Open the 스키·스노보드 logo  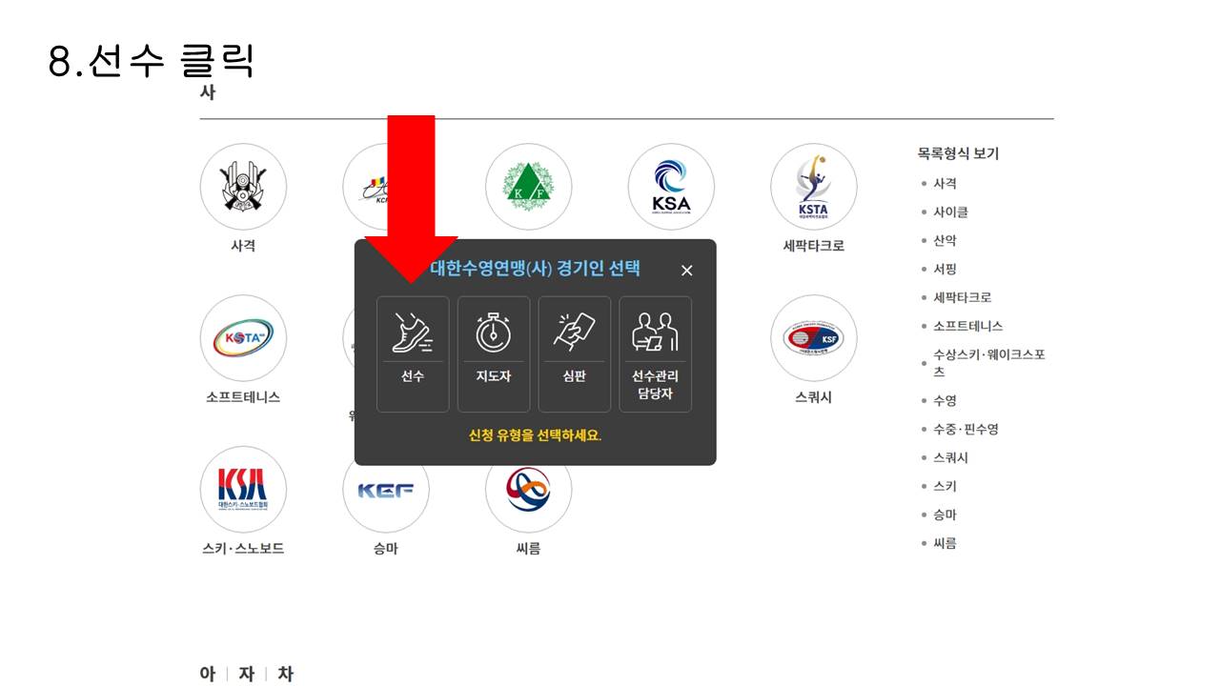pyautogui.click(x=243, y=490)
